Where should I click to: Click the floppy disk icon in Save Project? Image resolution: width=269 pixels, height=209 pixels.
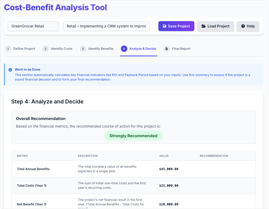click(x=164, y=26)
